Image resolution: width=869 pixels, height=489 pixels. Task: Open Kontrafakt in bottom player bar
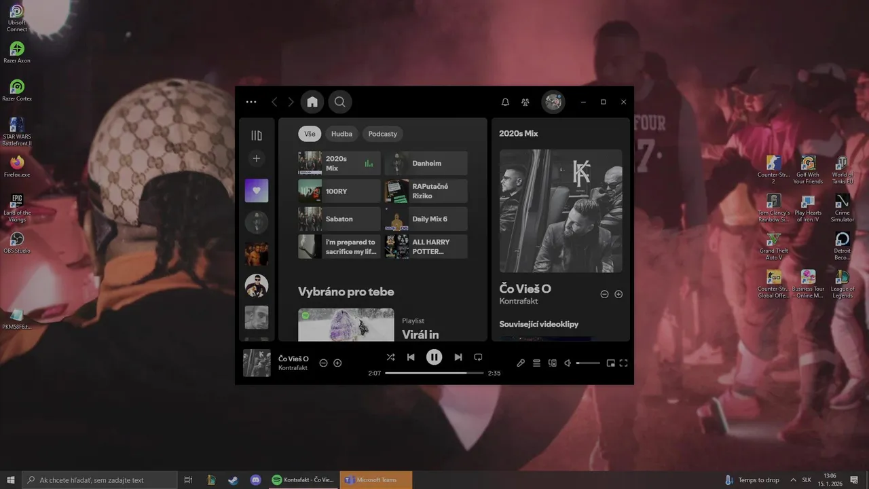point(293,368)
